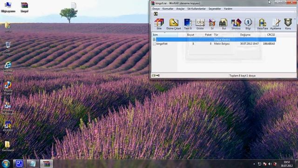Click the second pinned taskbar app icon

tap(33, 164)
